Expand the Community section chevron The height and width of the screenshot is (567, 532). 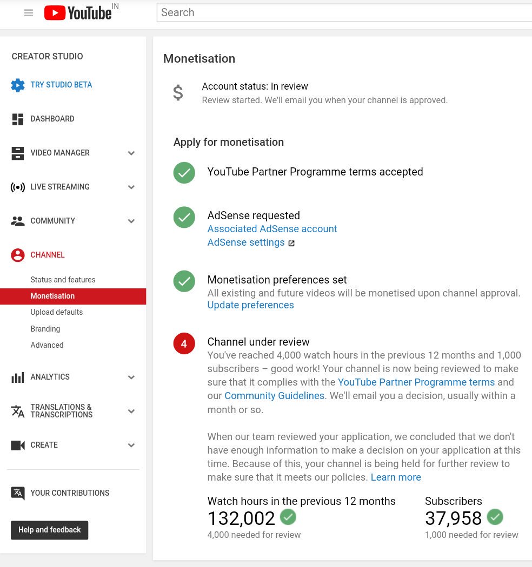point(131,221)
